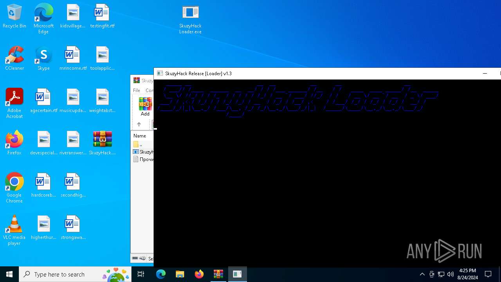
Task: Open Firefox from the taskbar
Action: (x=199, y=274)
